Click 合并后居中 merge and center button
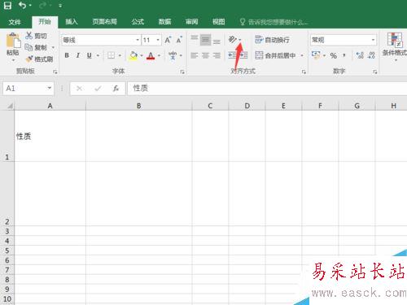The height and width of the screenshot is (305, 407). pos(276,55)
